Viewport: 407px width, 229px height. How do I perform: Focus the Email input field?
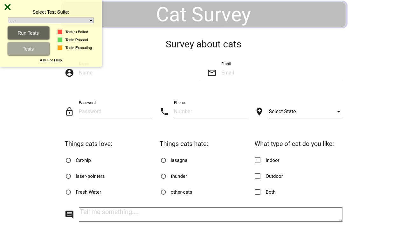282,73
